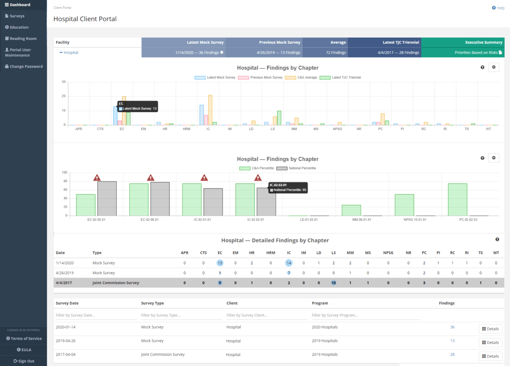Click help icon beside first chart gear
This screenshot has height=366, width=510.
(x=482, y=68)
